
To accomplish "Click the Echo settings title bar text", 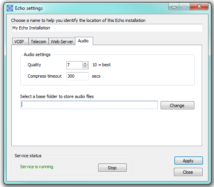I will tap(29, 8).
